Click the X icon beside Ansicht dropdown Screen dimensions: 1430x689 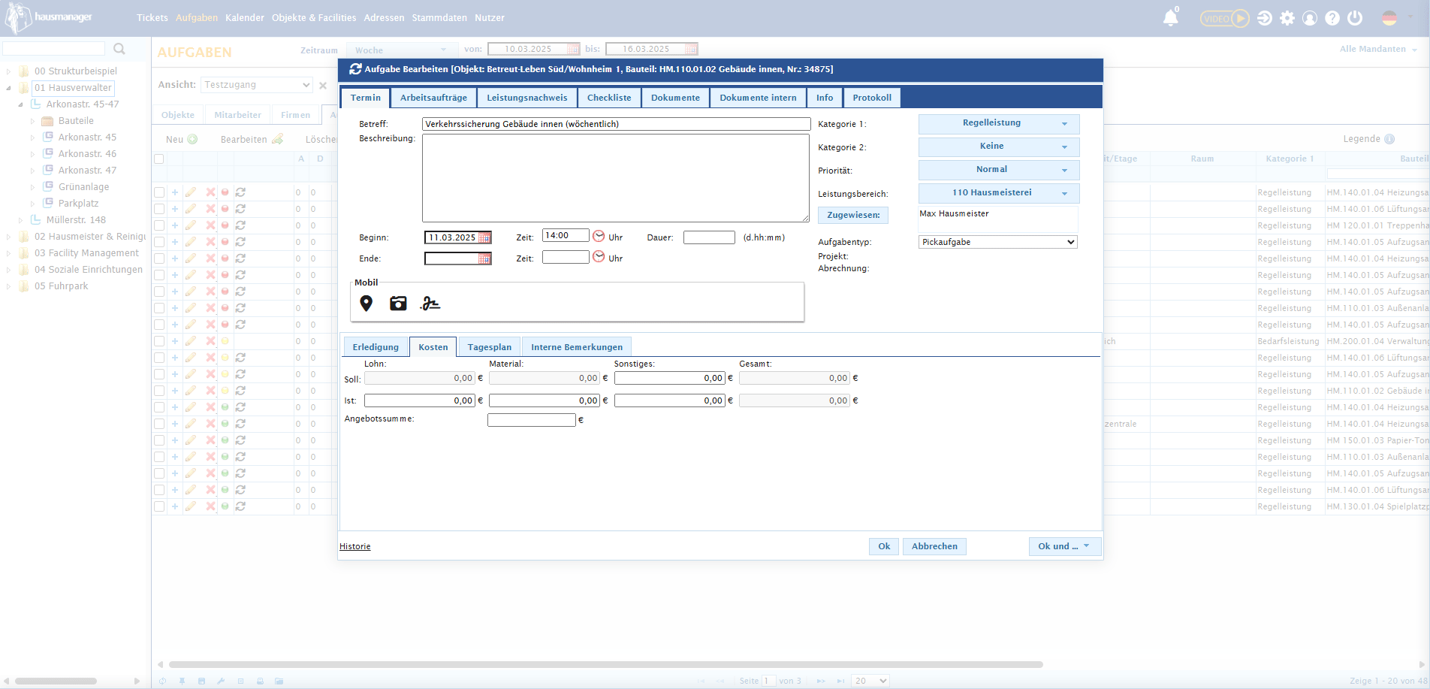(323, 86)
